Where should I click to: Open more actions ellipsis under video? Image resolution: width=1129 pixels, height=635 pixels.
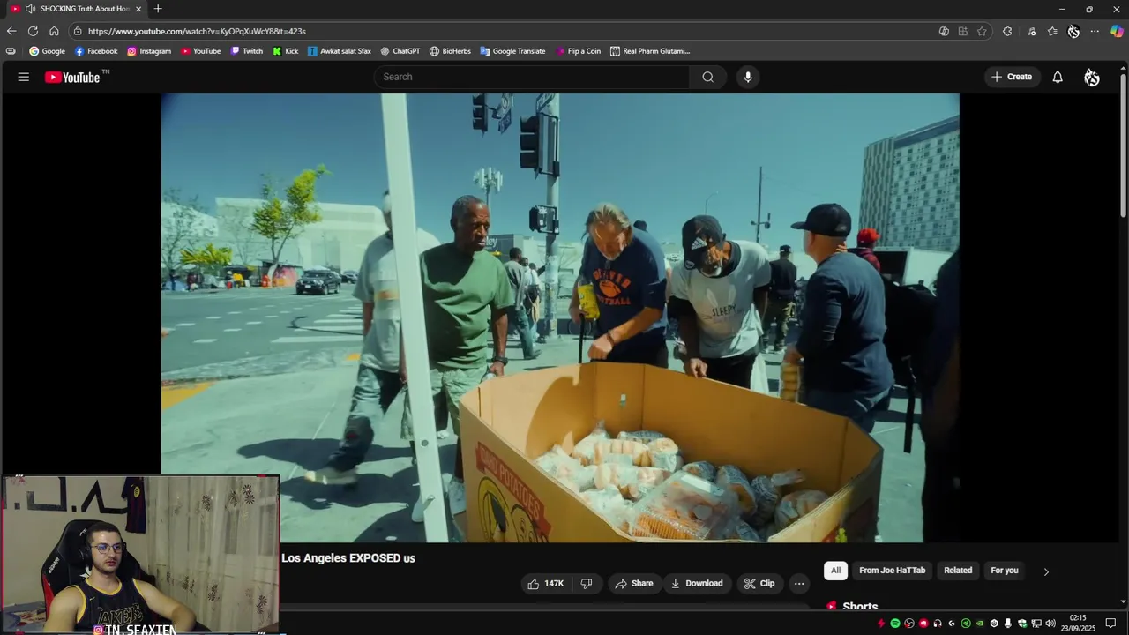799,583
